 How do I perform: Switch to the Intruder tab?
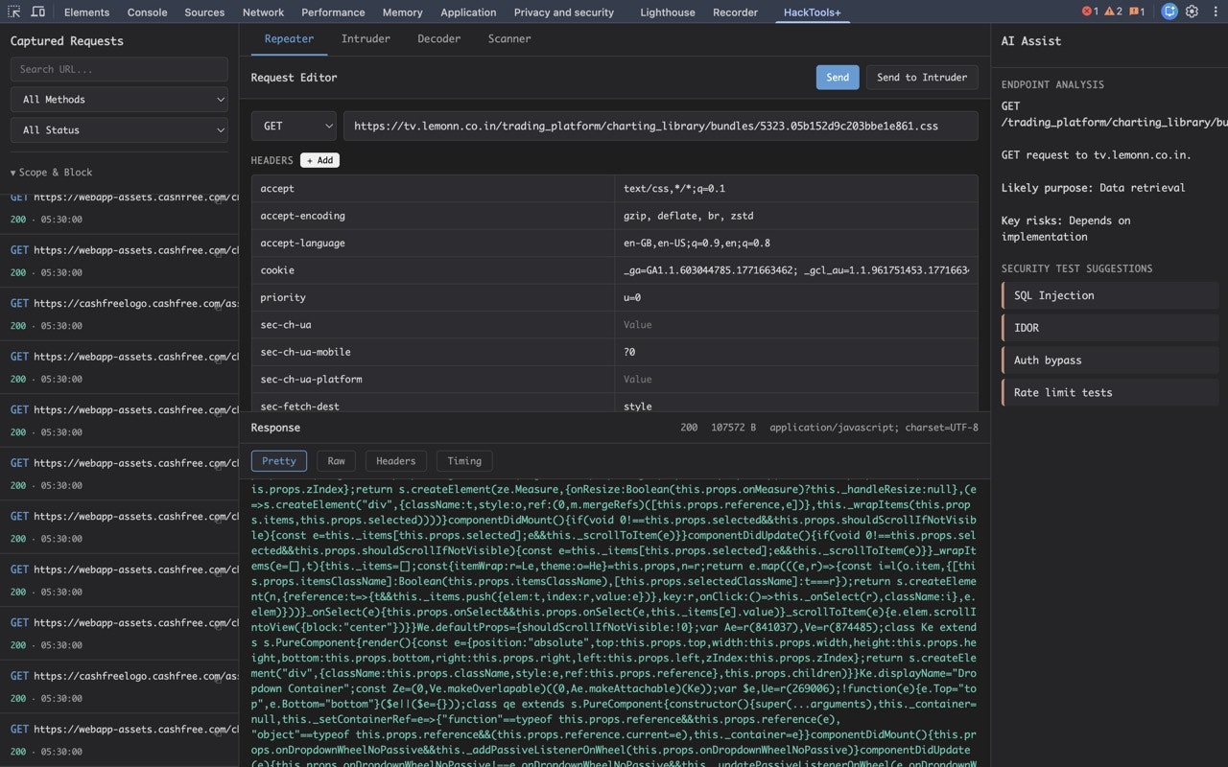[366, 38]
